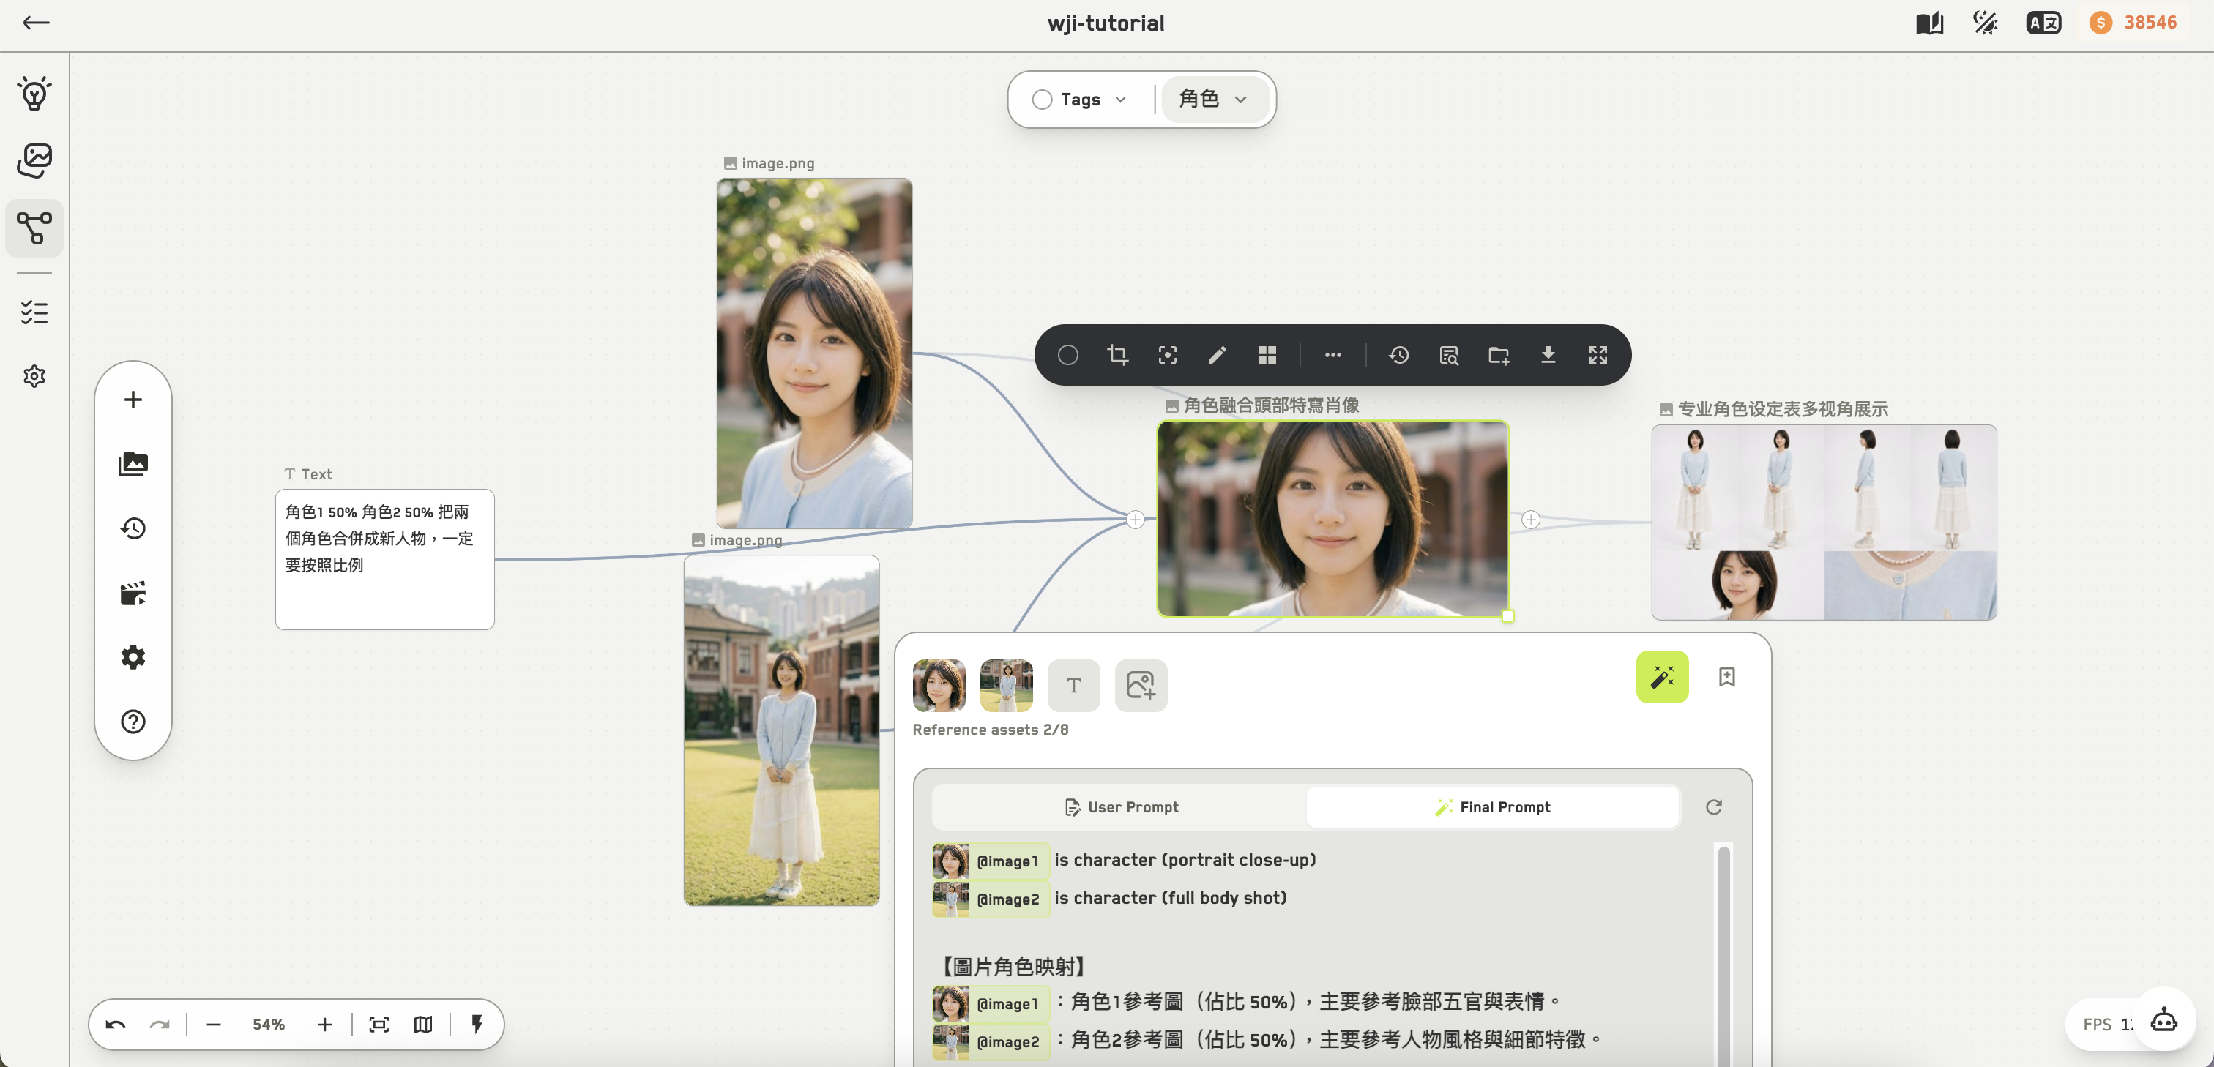
Task: Bookmark the prompt with the bookmark-plus icon
Action: click(x=1726, y=677)
